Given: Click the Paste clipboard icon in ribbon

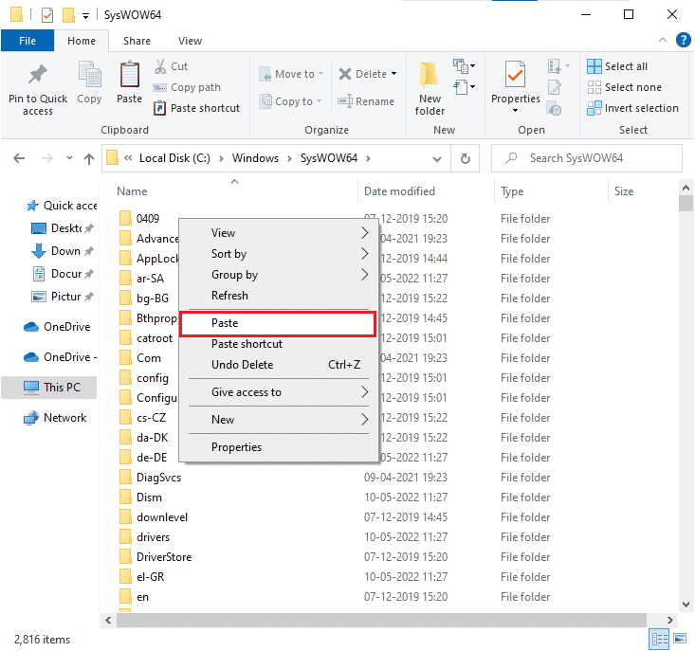Looking at the screenshot, I should click(130, 75).
